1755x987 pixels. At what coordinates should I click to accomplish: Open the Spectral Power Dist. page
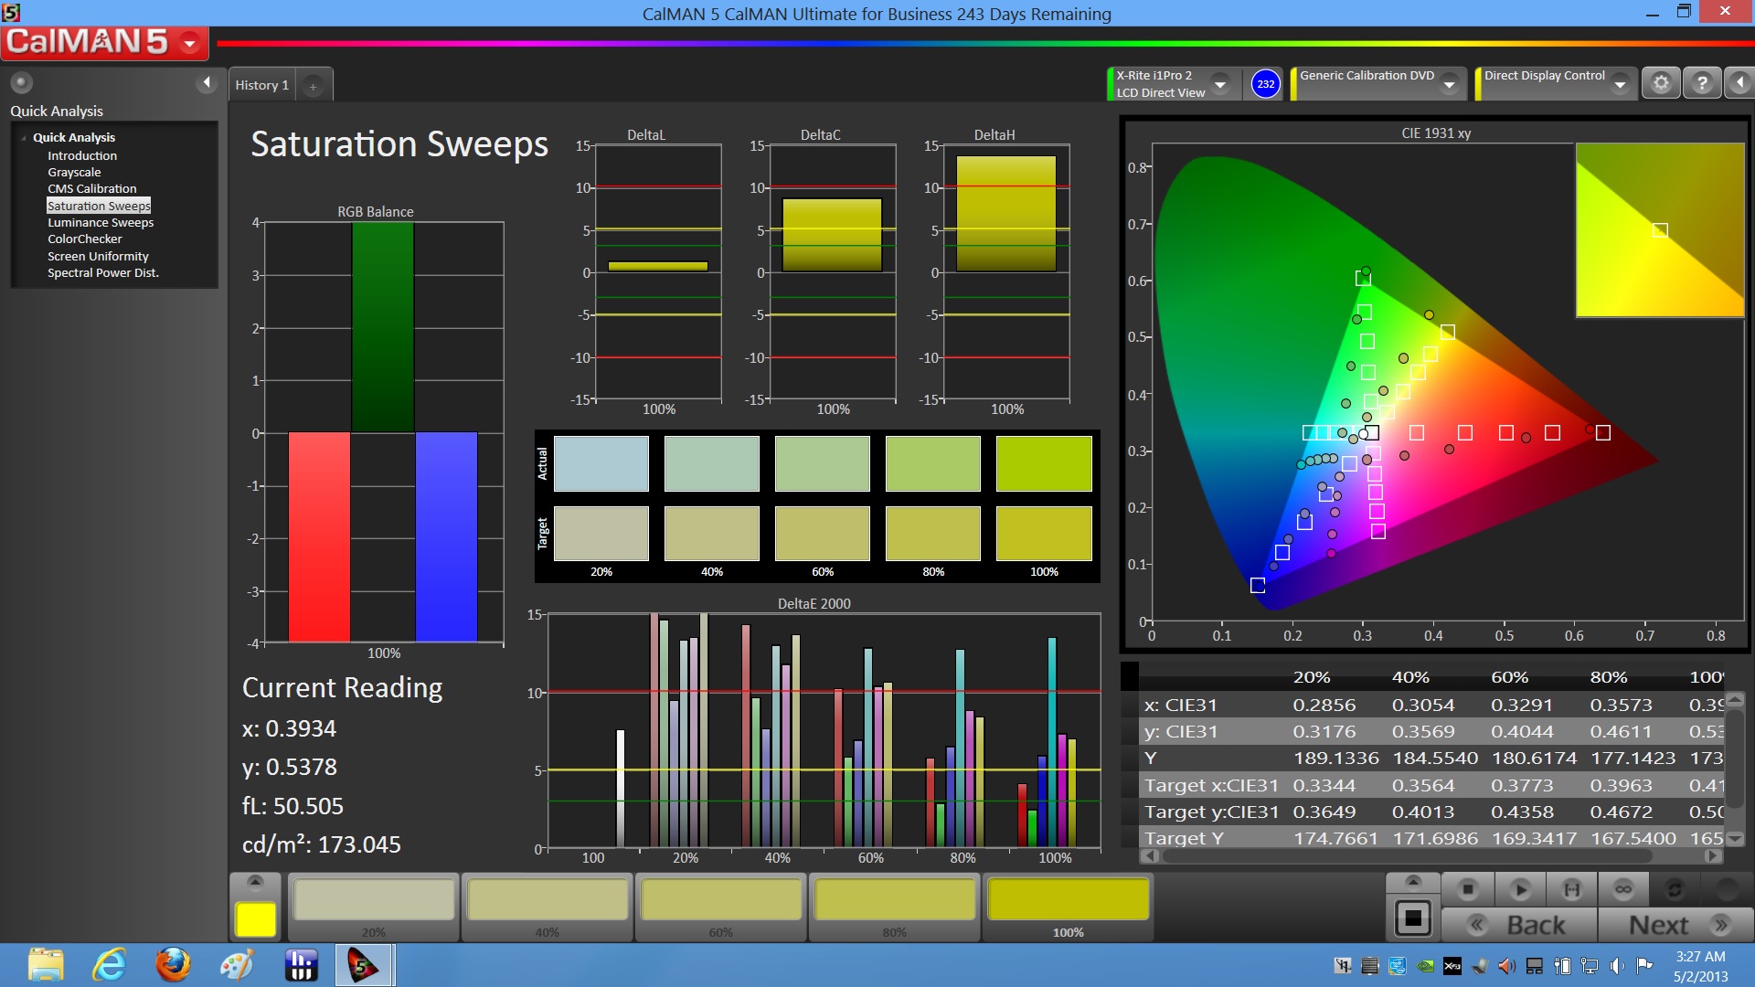[x=103, y=272]
